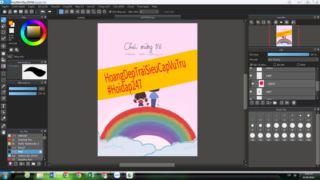Image resolution: width=320 pixels, height=180 pixels.
Task: Click the Redo arrow in toolbar
Action: (50, 12)
